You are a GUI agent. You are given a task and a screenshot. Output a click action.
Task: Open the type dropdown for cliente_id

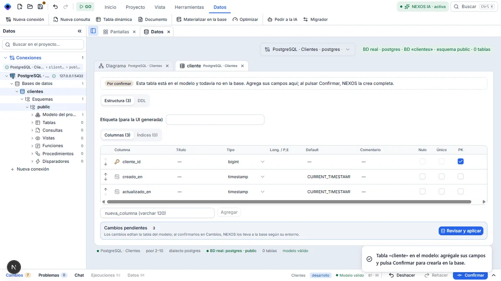pos(246,162)
